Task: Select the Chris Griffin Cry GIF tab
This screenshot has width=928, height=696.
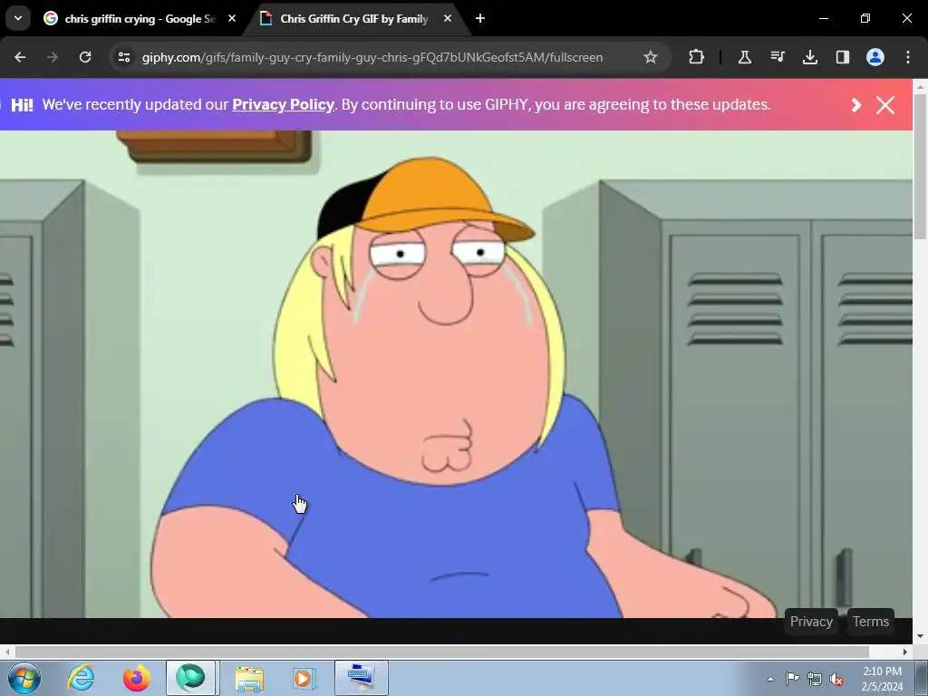Action: 354,19
